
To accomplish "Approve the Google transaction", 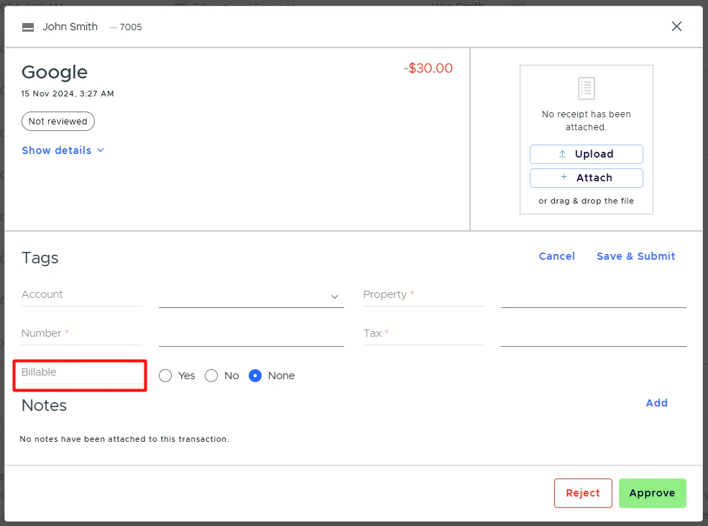I will pyautogui.click(x=652, y=493).
